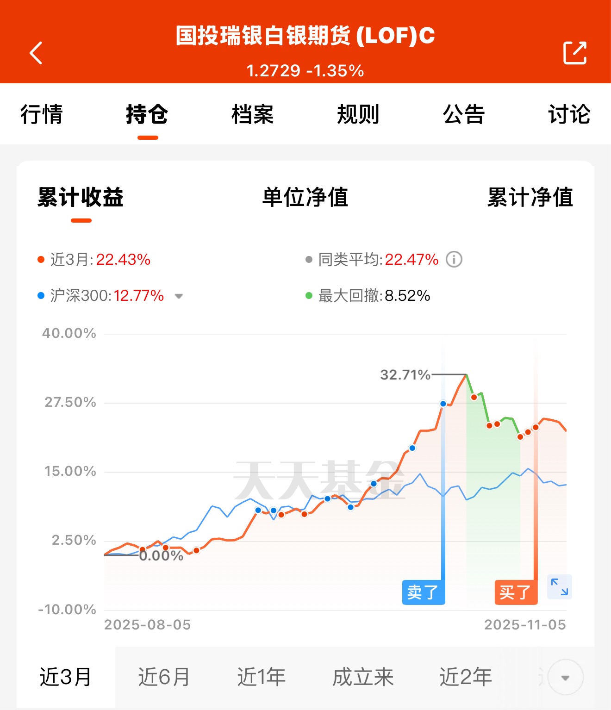The image size is (611, 710).
Task: Go to 规则 tab
Action: (x=358, y=114)
